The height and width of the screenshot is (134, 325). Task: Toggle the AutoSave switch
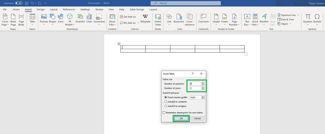coord(19,3)
